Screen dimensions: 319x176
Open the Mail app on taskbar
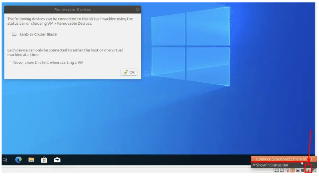point(57,160)
